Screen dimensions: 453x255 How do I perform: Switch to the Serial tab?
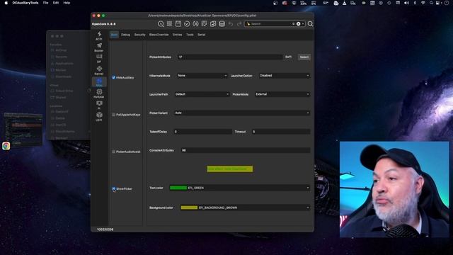[201, 35]
